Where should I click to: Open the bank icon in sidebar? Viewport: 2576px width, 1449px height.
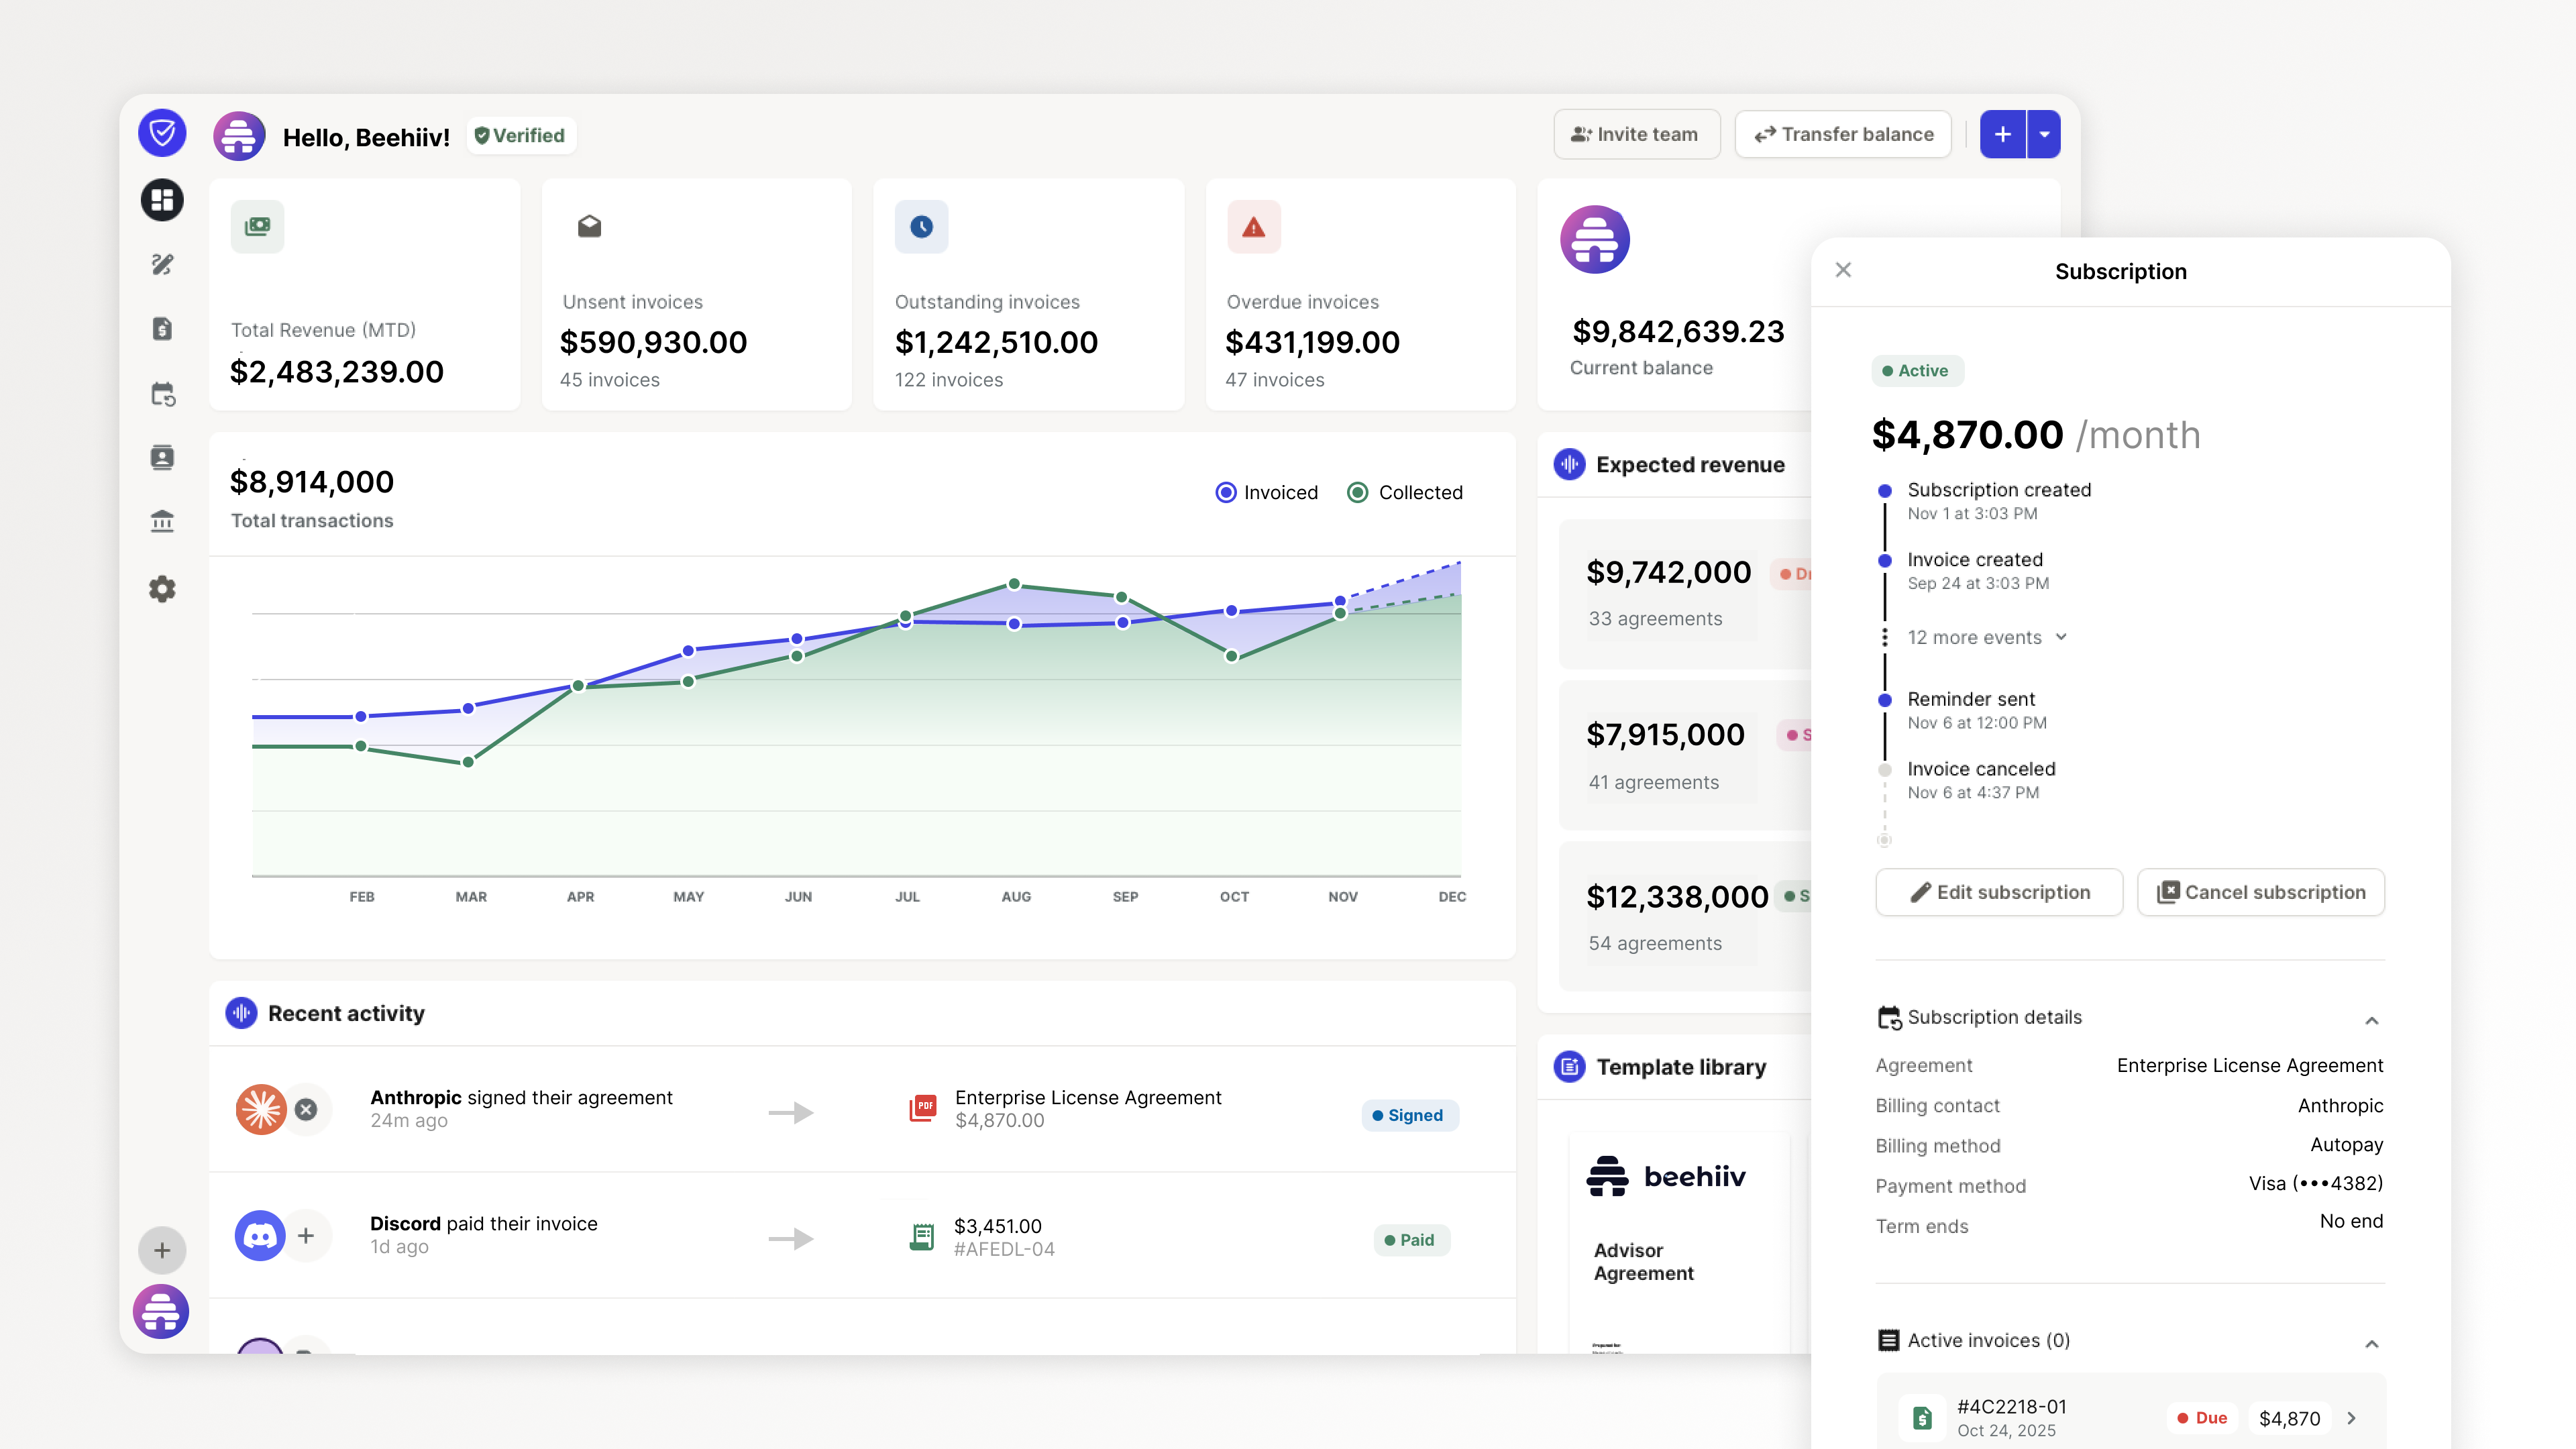pyautogui.click(x=162, y=521)
